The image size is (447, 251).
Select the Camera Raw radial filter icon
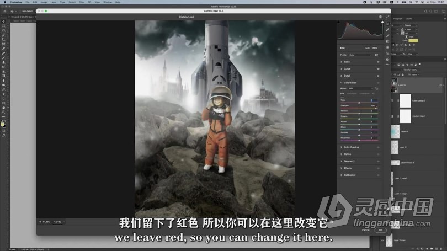(388, 47)
